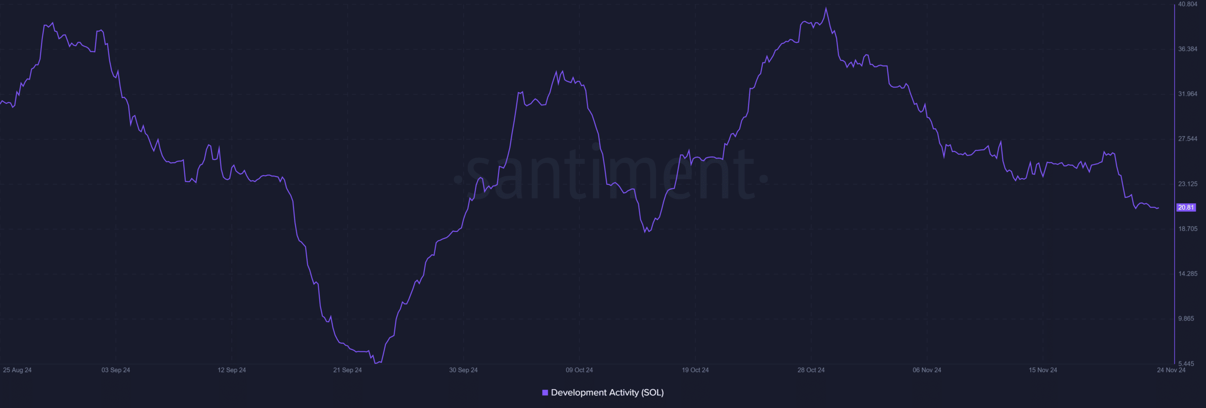Click the Development Activity (SOL) legend label

(607, 392)
